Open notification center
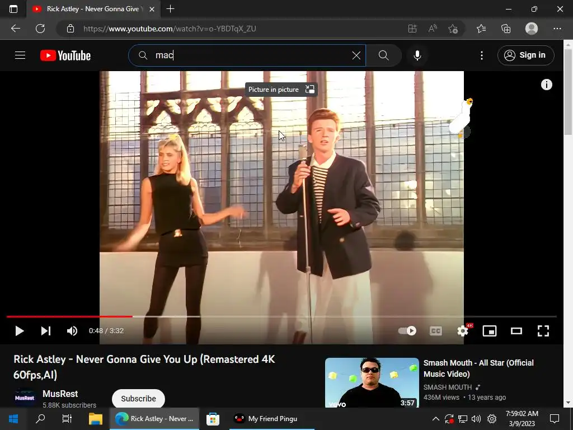Image resolution: width=573 pixels, height=430 pixels. coord(555,419)
